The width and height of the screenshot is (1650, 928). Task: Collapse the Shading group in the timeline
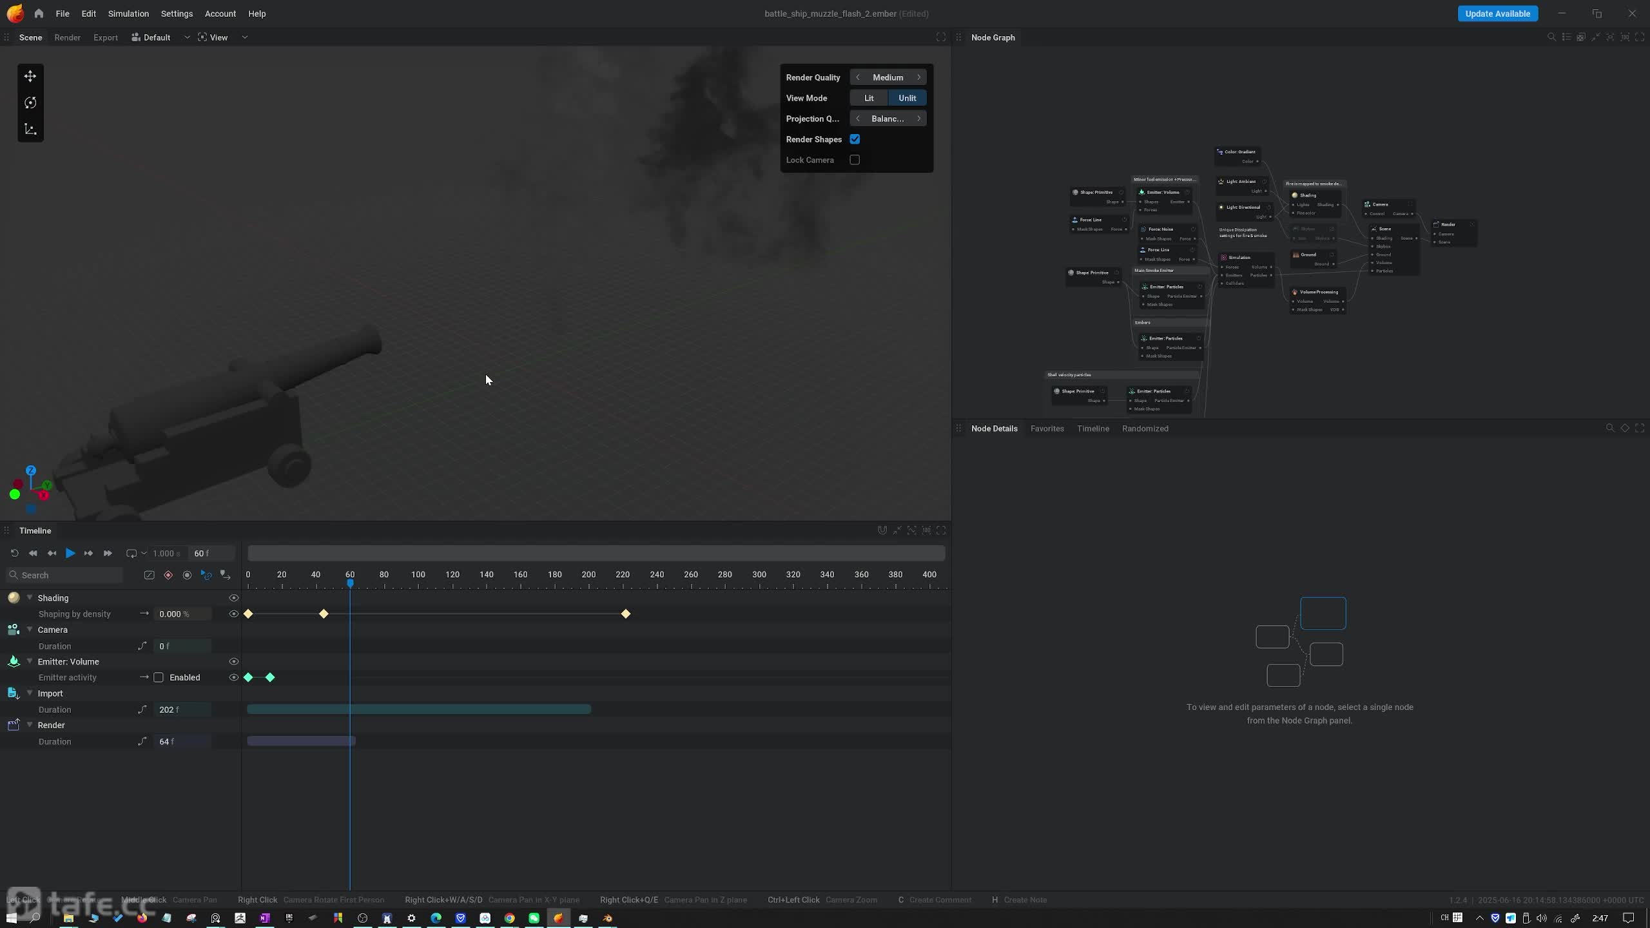click(30, 598)
